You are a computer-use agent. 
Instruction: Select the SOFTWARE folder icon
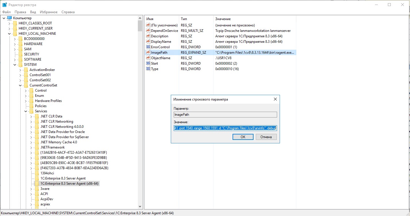point(20,59)
